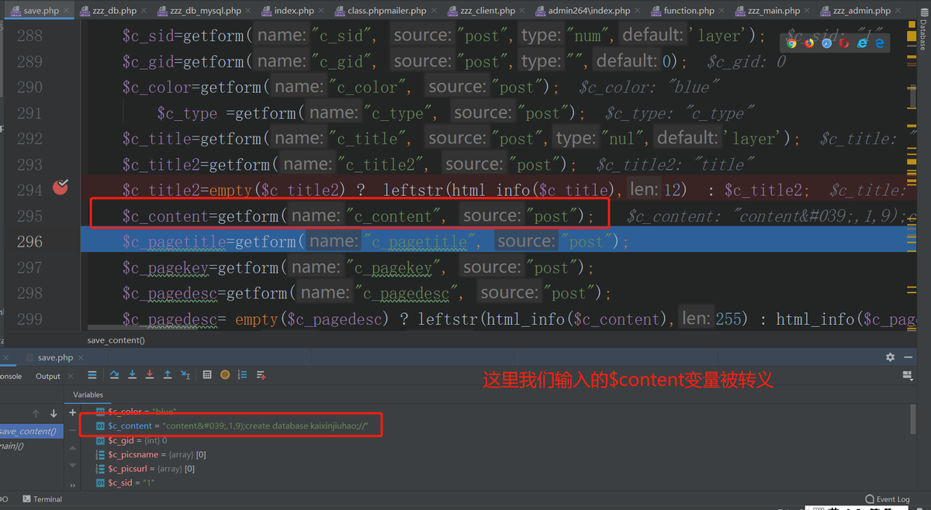Select the {main}() stack frame
Image resolution: width=931 pixels, height=510 pixels.
coord(12,446)
